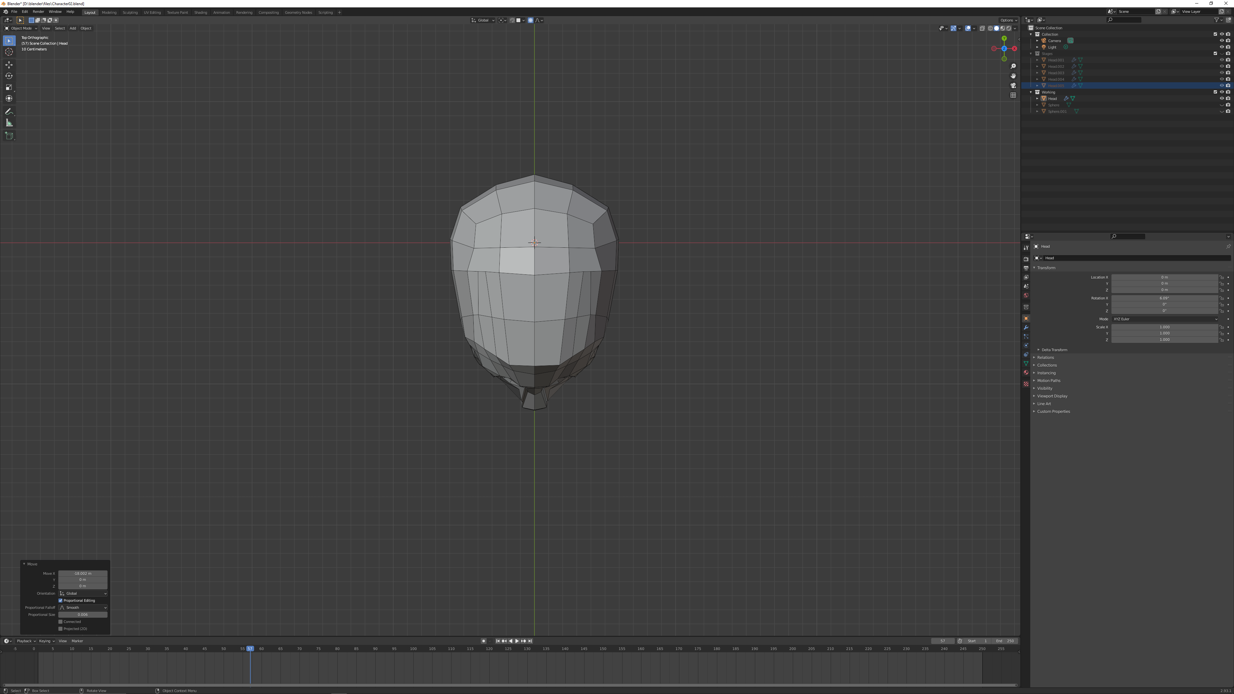Open the Tool properties tab
The width and height of the screenshot is (1234, 694).
click(x=1026, y=248)
